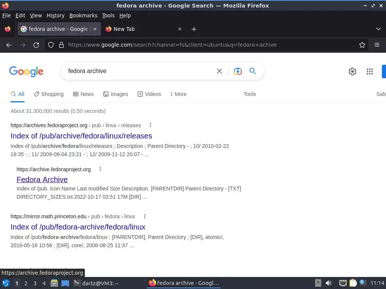This screenshot has width=386, height=289.
Task: Open Index of /pub/archive/fedora/linux/releases link
Action: coord(81,136)
